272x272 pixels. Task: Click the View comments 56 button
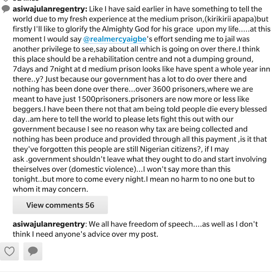[60, 205]
